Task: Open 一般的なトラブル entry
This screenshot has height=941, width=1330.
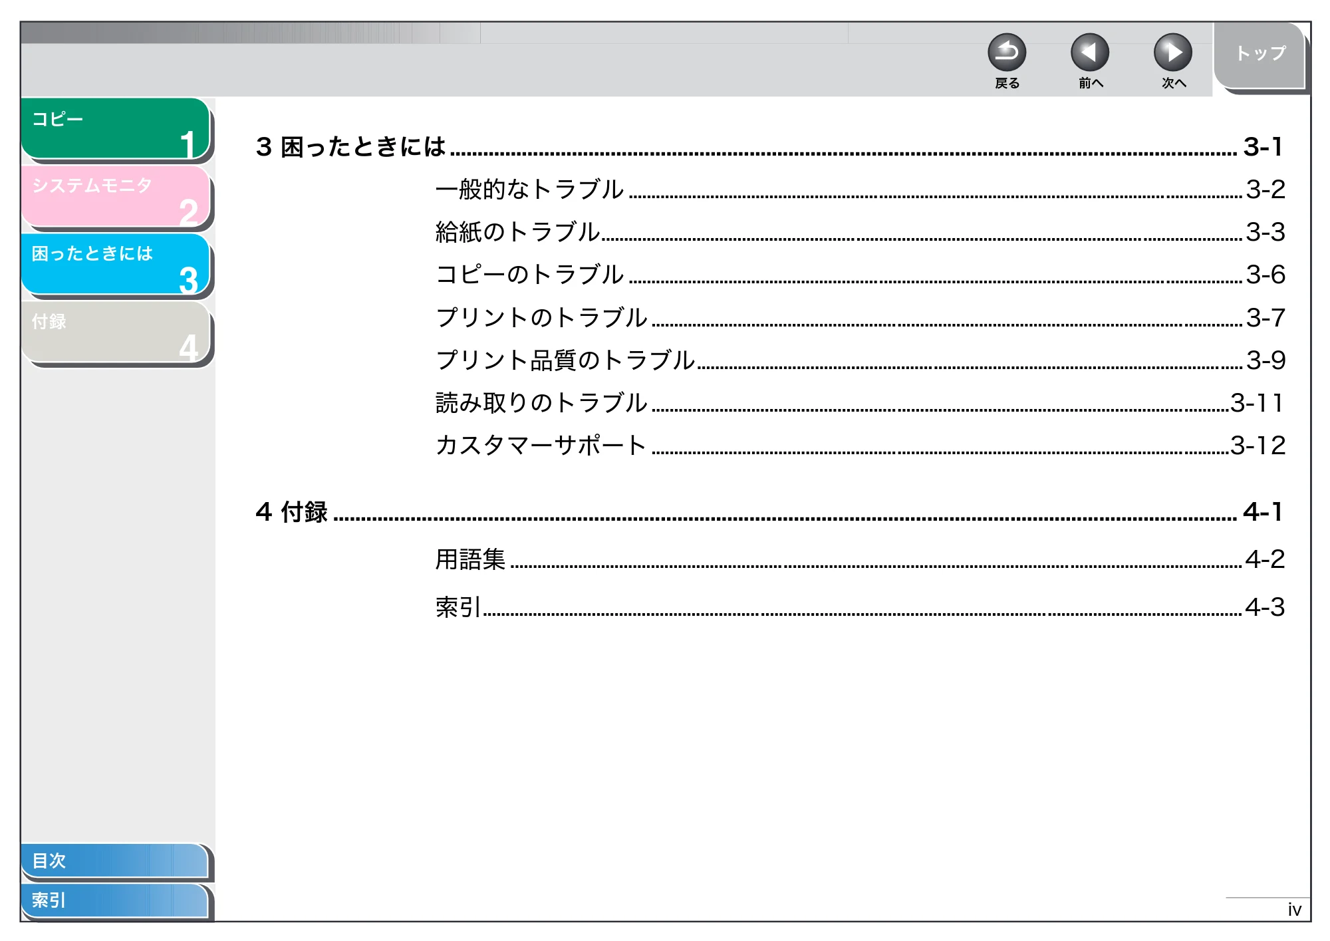Action: coord(860,190)
